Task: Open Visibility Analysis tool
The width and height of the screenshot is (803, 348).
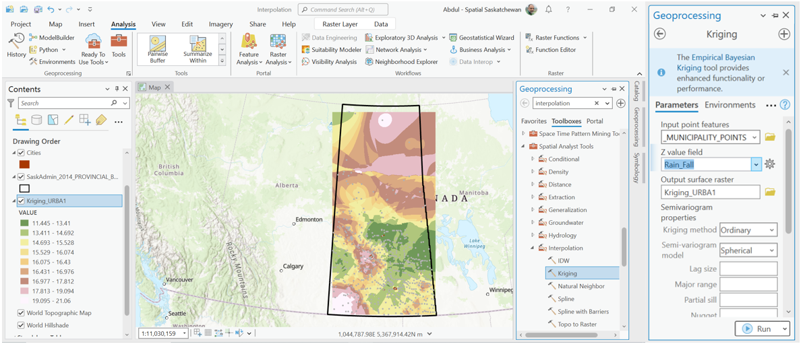Action: [329, 62]
